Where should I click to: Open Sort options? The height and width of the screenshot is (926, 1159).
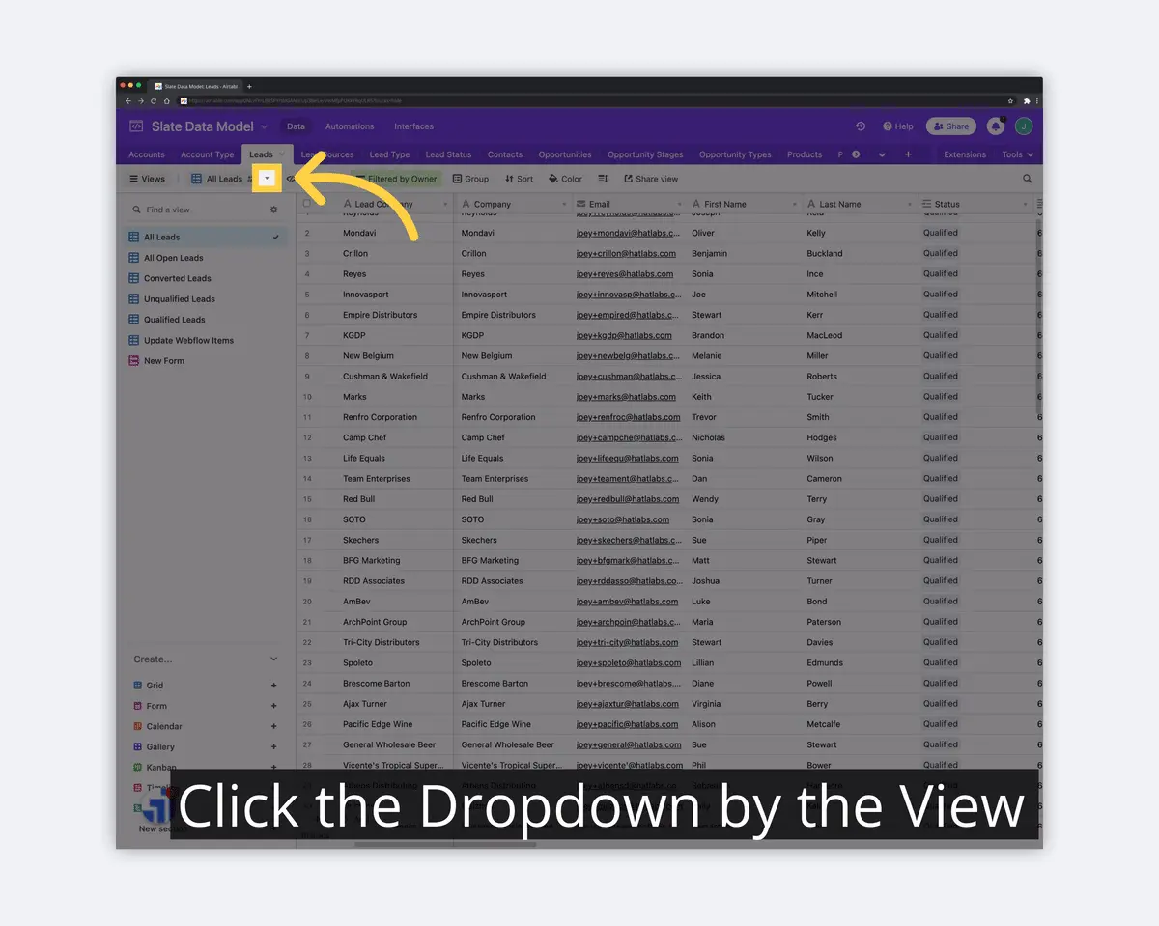click(x=520, y=179)
